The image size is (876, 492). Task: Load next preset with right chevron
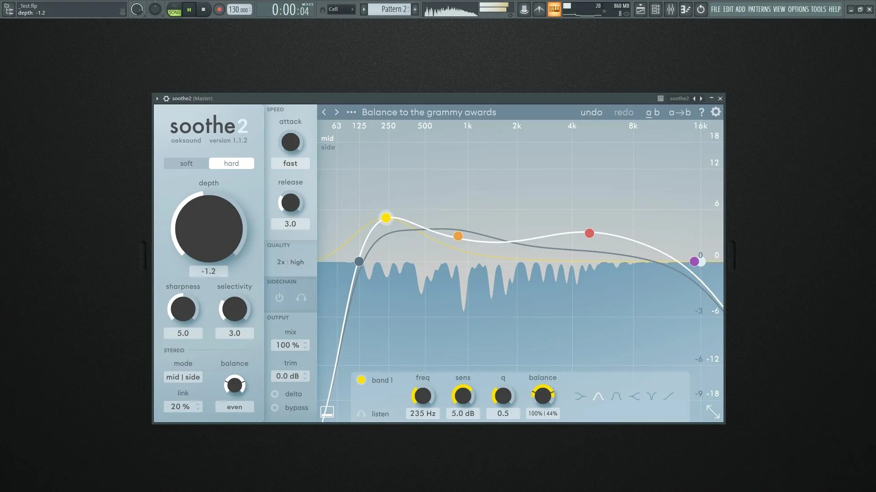tap(337, 112)
